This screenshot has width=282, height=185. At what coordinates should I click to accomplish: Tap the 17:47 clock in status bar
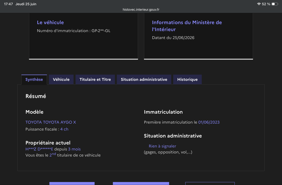click(x=8, y=4)
